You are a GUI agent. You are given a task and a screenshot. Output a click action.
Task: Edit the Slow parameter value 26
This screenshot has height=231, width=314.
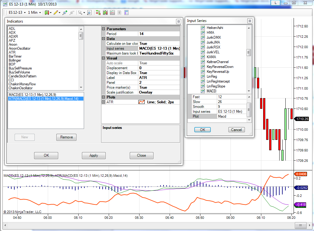(232, 102)
